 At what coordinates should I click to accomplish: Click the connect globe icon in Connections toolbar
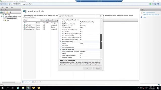[1, 12]
